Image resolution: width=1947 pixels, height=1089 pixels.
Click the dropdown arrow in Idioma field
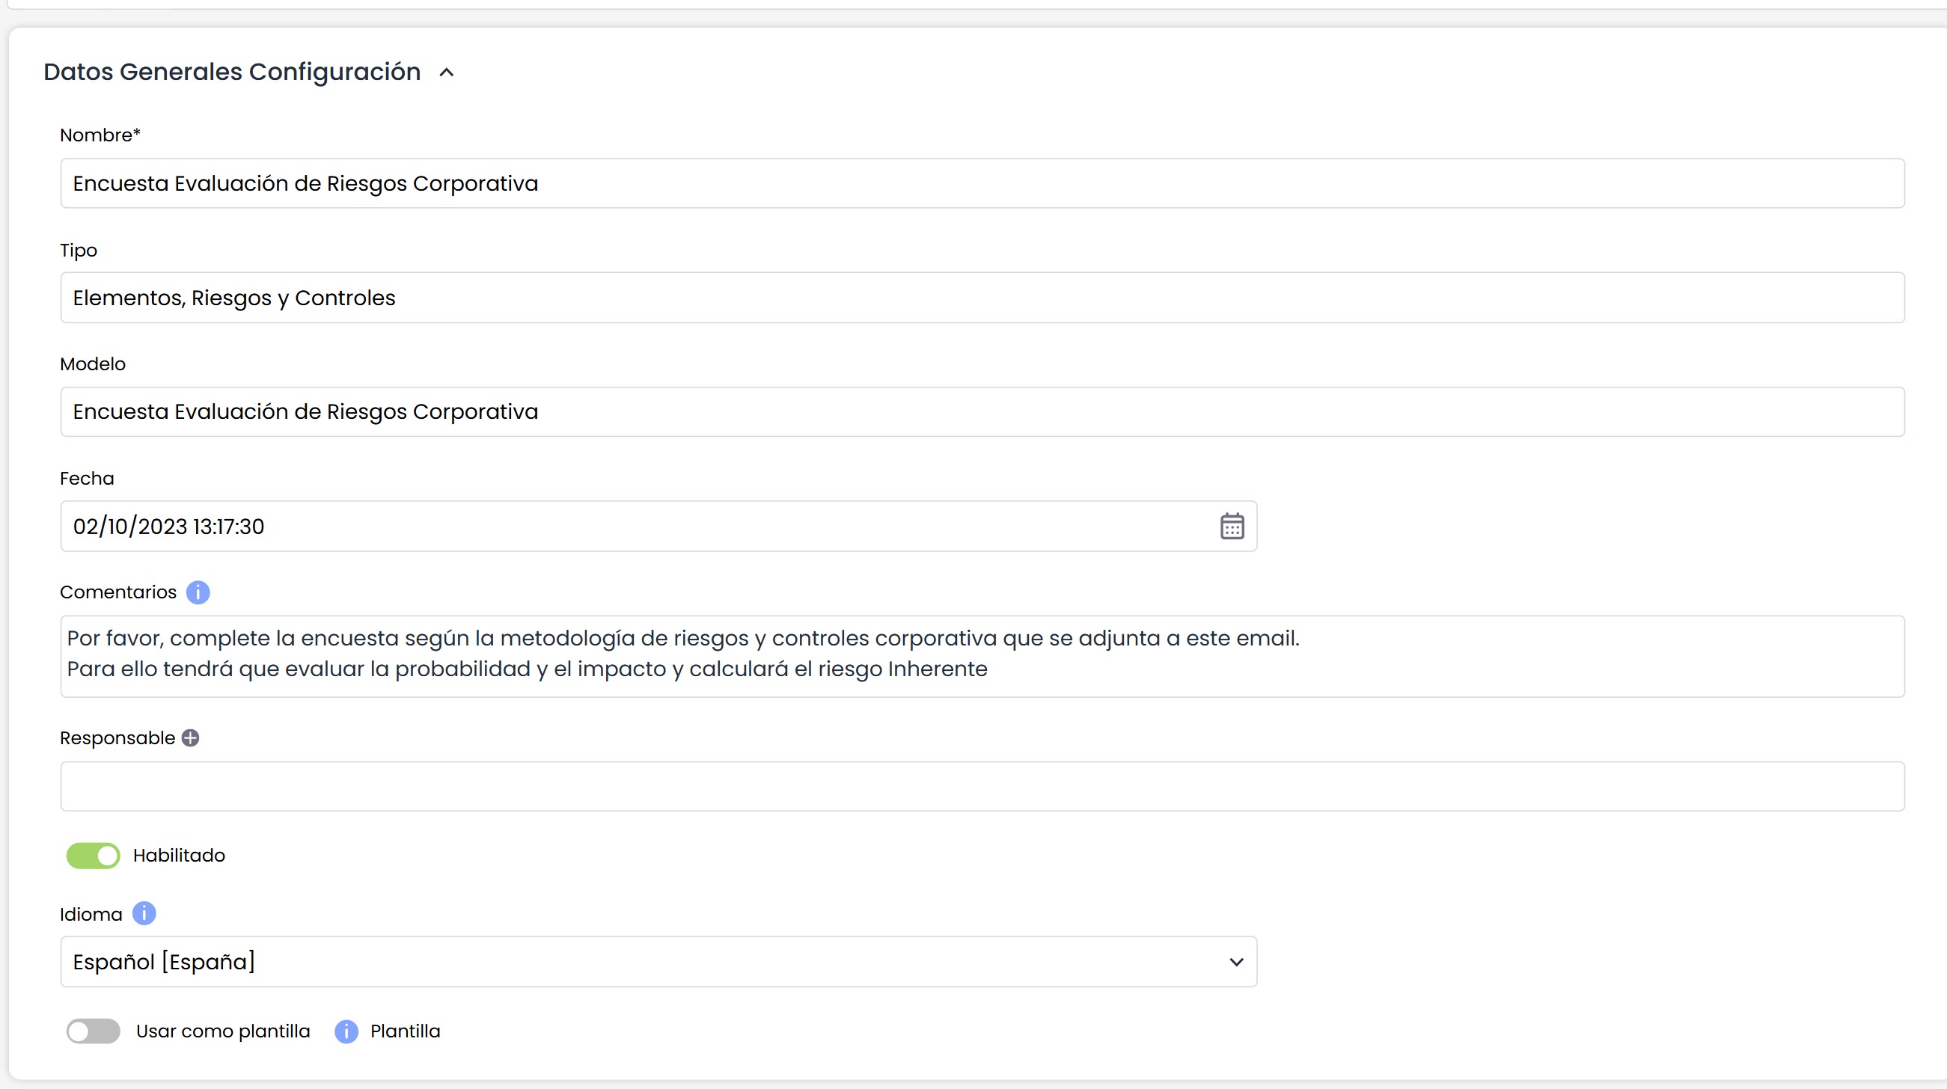(1237, 962)
